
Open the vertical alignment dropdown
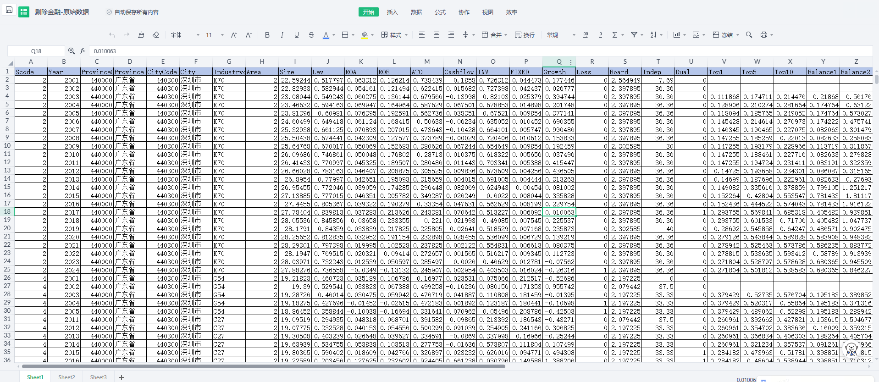pyautogui.click(x=468, y=35)
